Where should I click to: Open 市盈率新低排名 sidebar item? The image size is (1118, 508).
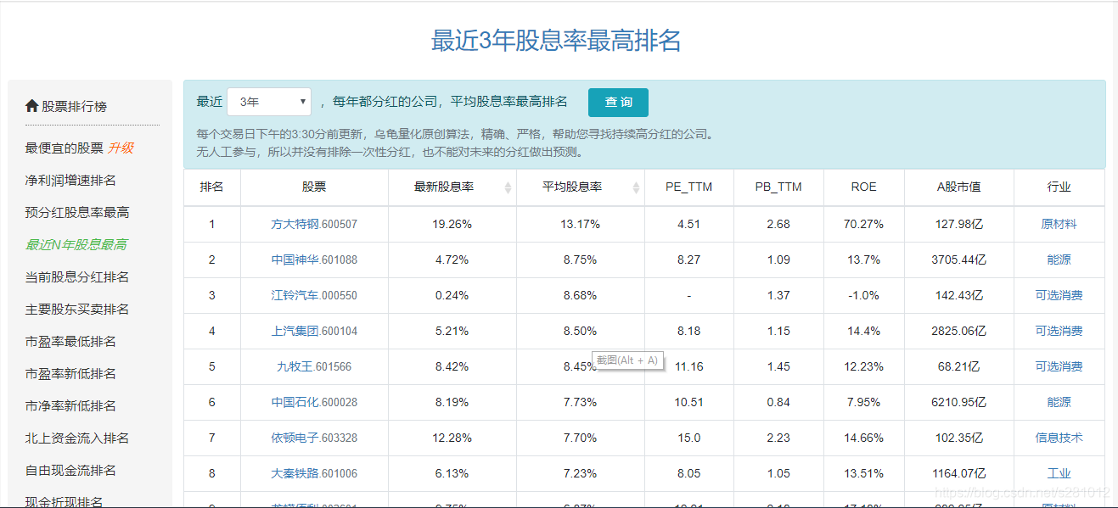[x=70, y=373]
